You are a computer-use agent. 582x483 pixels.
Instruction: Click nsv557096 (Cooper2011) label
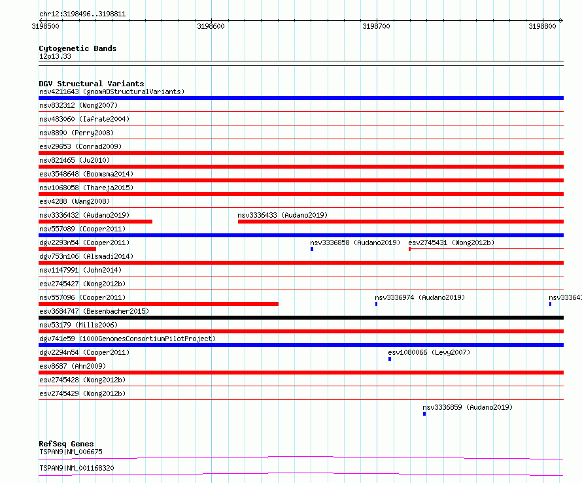(82, 297)
